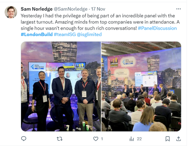Open Sam Norledge's profile avatar

(x=11, y=12)
